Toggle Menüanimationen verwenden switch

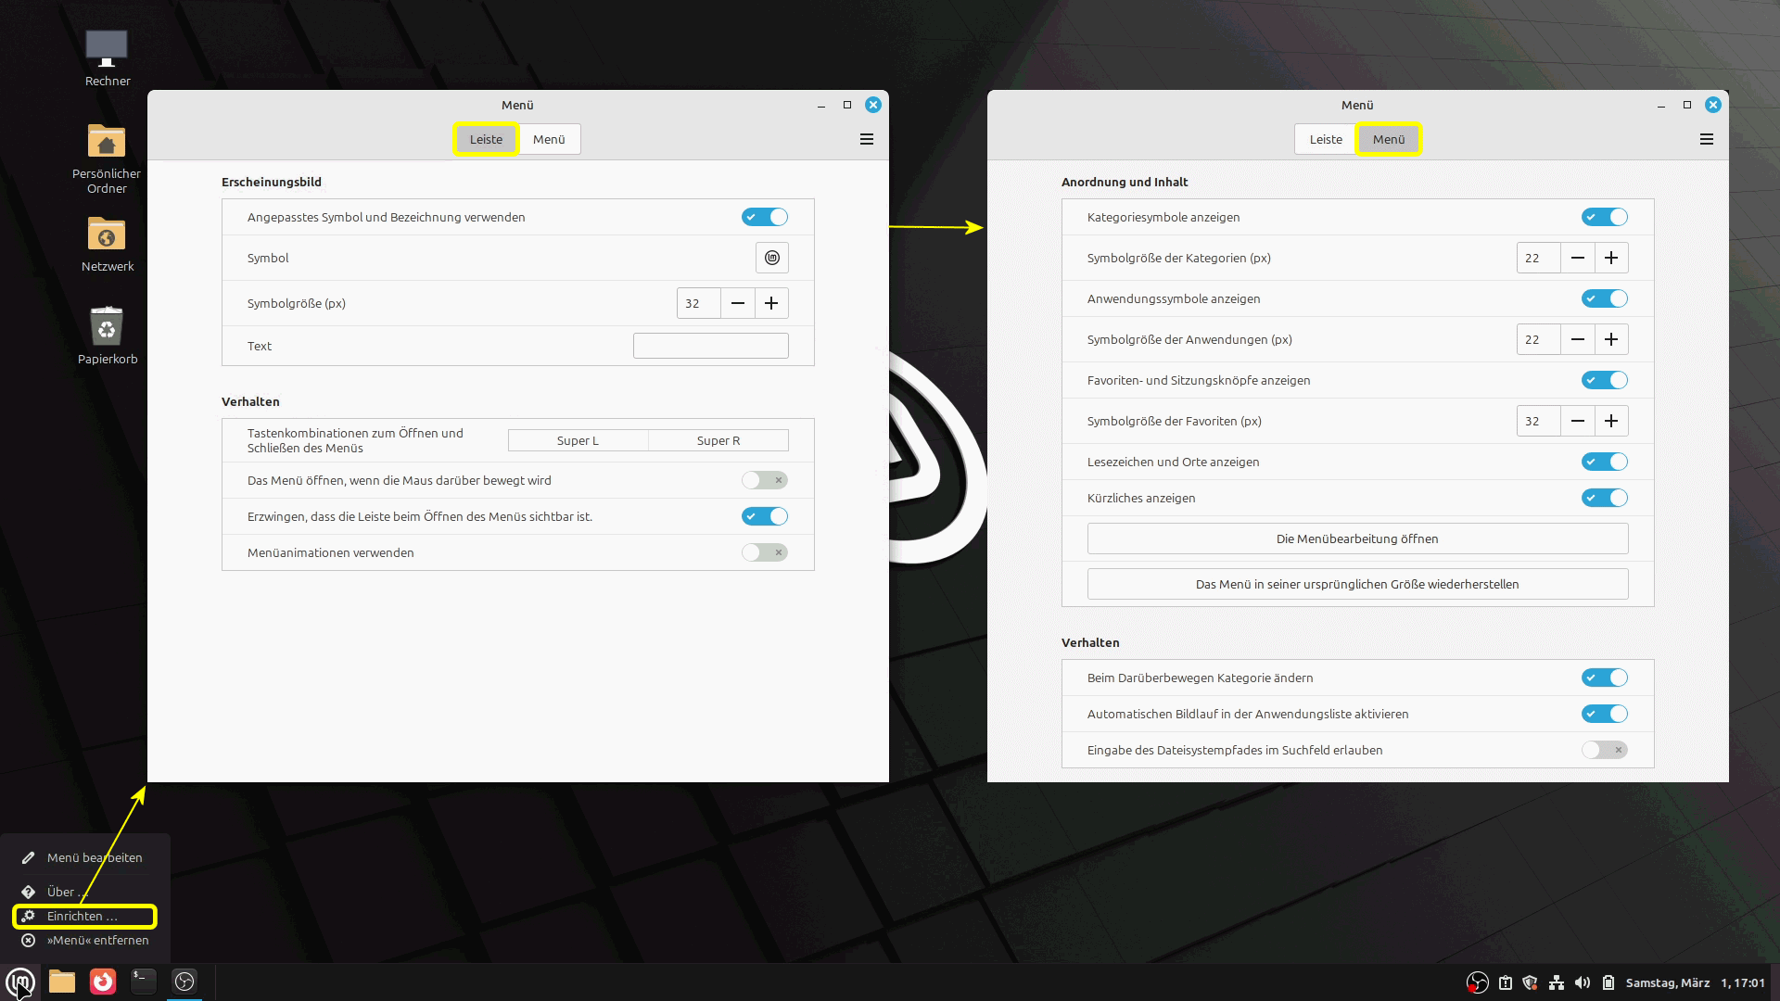click(x=765, y=552)
